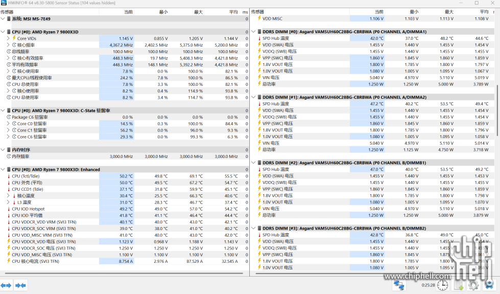Collapse the DDR5 DIMM [#0] group
Viewport: 500px width, 294px height.
click(x=253, y=32)
